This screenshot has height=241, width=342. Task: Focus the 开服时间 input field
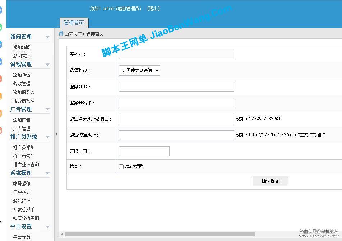coord(144,151)
